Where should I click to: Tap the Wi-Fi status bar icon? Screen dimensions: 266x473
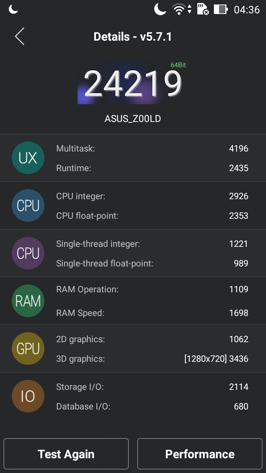(180, 9)
